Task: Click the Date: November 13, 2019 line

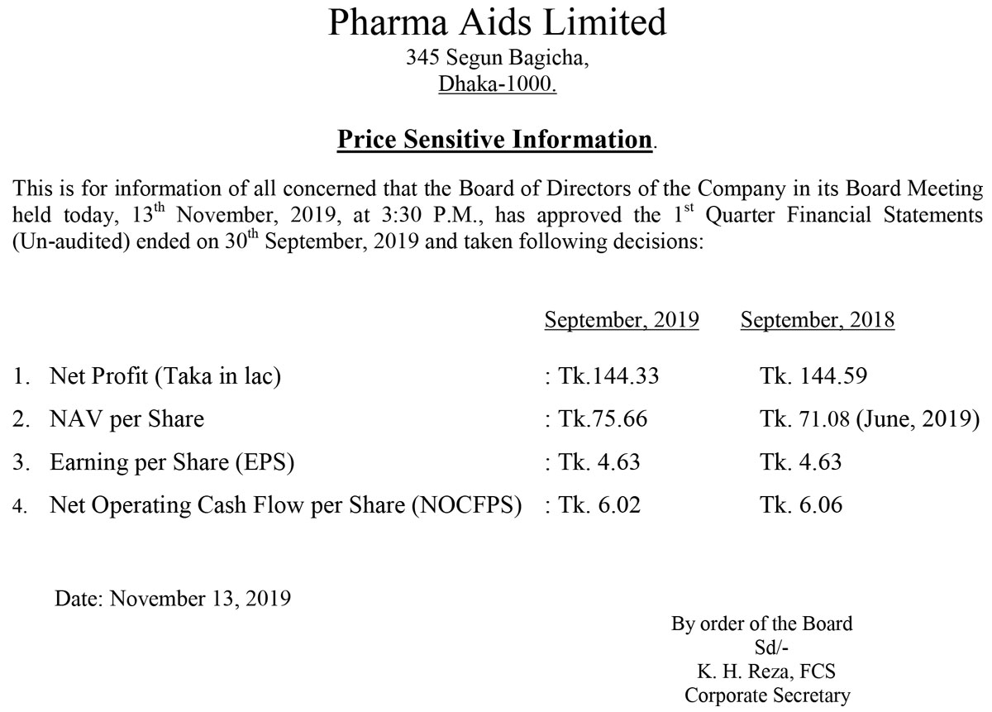Action: pyautogui.click(x=173, y=596)
